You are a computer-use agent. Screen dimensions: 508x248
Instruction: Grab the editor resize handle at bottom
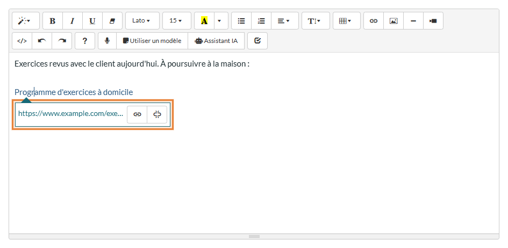pos(254,236)
